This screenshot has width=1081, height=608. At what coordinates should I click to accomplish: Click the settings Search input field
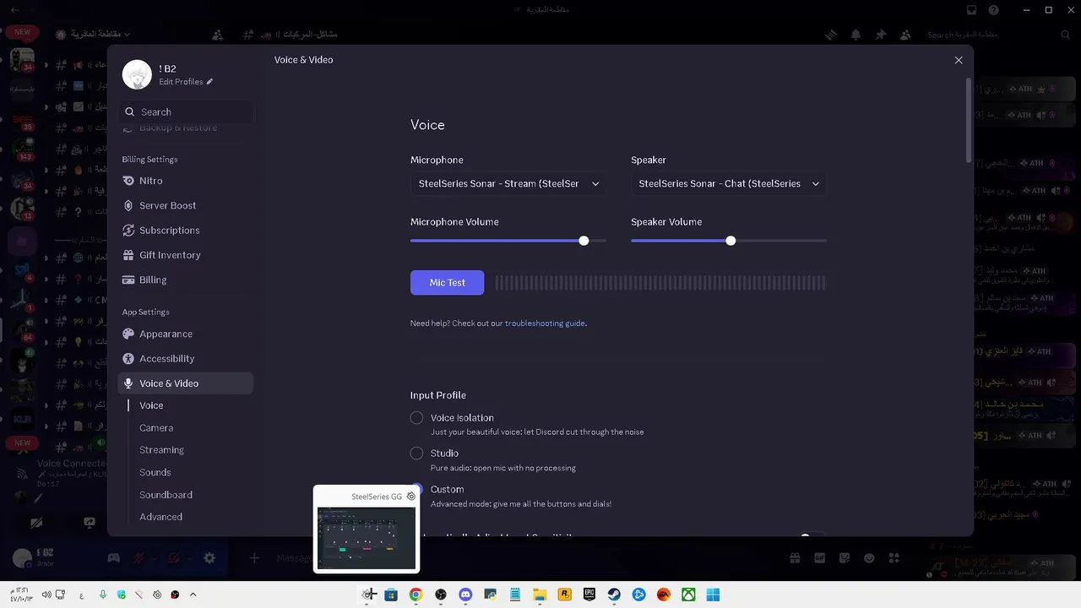(185, 111)
